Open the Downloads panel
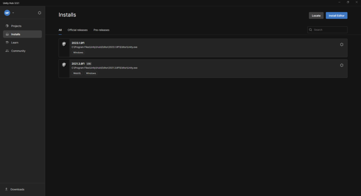This screenshot has height=196, width=361. (x=17, y=189)
